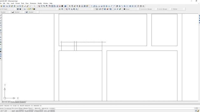Toggle OSNAP in the status bar

click(x=31, y=111)
